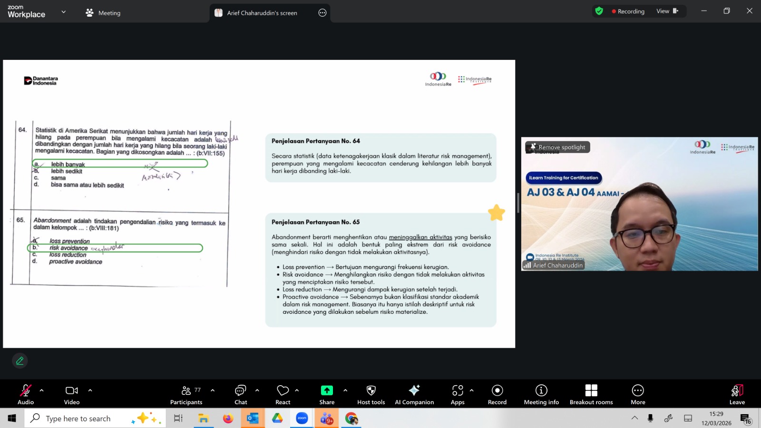Expand the video options arrow
The image size is (761, 428).
(90, 390)
